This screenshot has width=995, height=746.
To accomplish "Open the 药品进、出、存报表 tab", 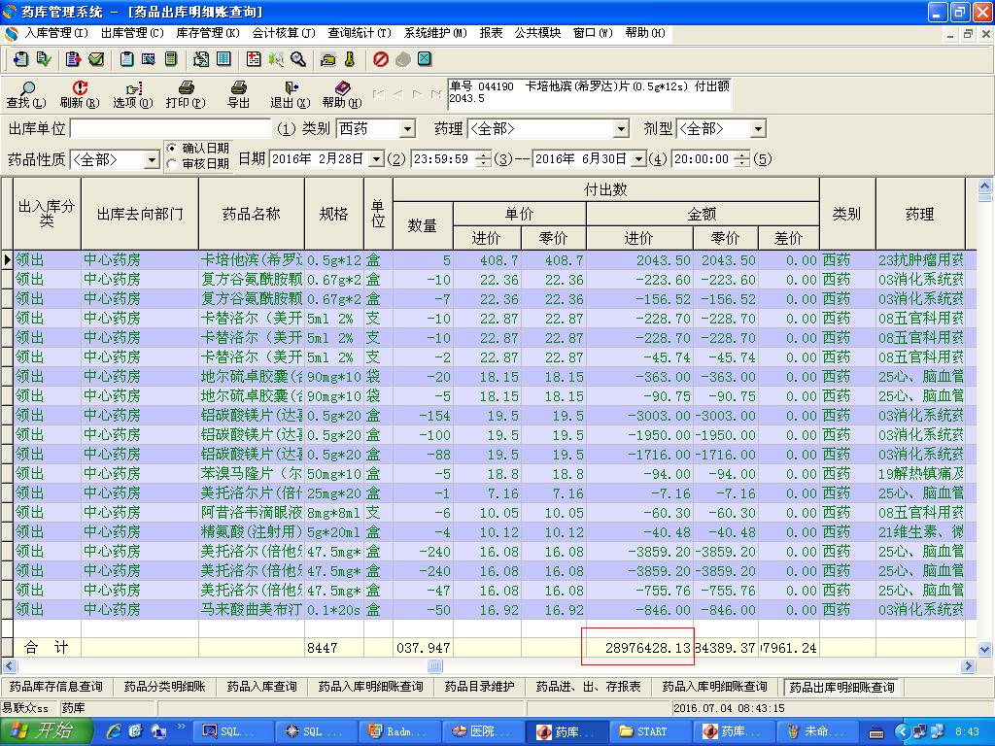I will pyautogui.click(x=589, y=687).
